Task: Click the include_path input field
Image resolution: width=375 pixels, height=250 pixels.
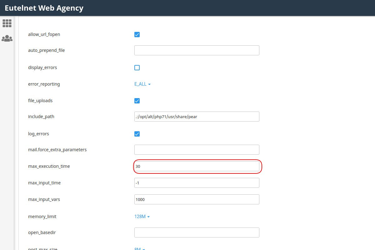Action: (197, 117)
